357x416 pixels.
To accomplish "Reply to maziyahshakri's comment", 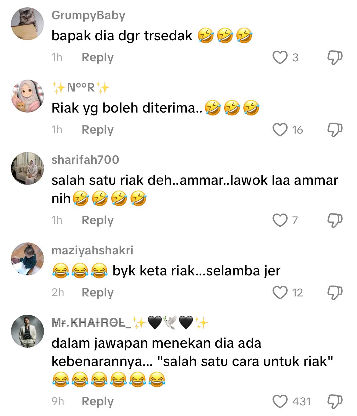I will 98,292.
